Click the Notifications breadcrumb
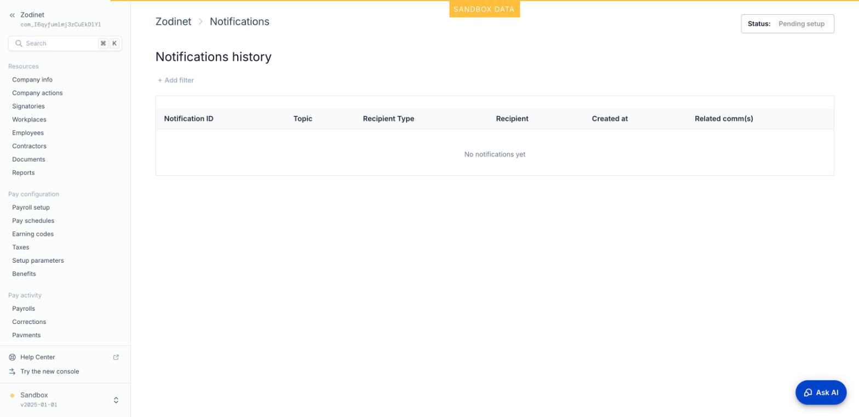Viewport: 859px width, 417px height. 239,21
